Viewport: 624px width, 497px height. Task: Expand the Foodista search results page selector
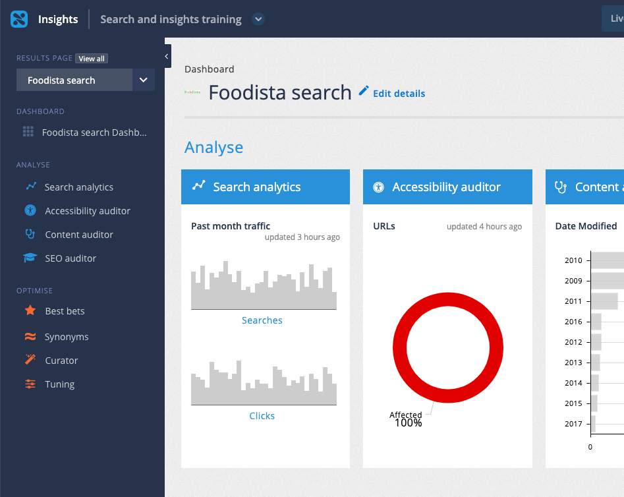tap(143, 80)
